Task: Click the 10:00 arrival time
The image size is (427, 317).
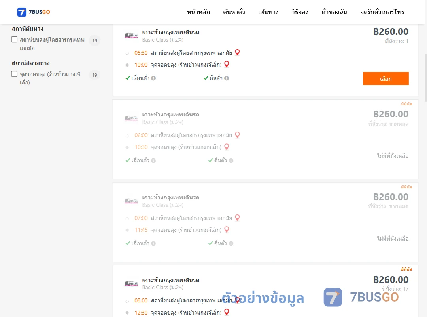Action: pyautogui.click(x=141, y=65)
